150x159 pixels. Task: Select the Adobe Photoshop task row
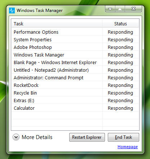tap(75, 47)
